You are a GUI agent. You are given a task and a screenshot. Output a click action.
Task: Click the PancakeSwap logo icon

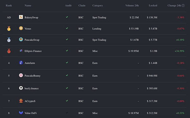coord(21,39)
